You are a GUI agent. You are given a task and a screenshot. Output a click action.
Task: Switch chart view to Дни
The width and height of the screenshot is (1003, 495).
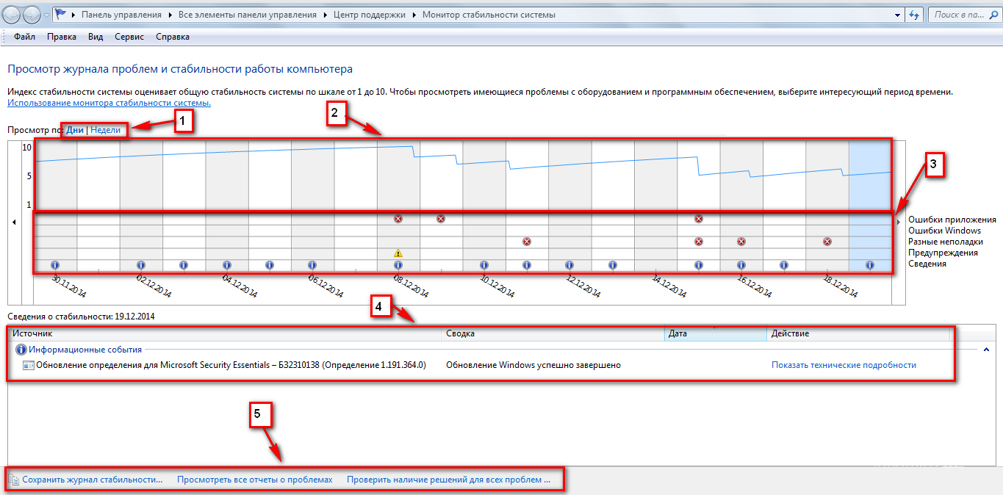click(75, 130)
